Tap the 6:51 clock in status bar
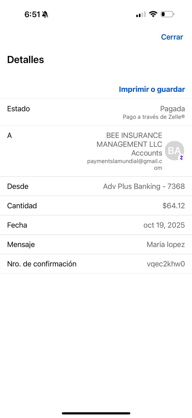192x418 pixels. tap(32, 14)
